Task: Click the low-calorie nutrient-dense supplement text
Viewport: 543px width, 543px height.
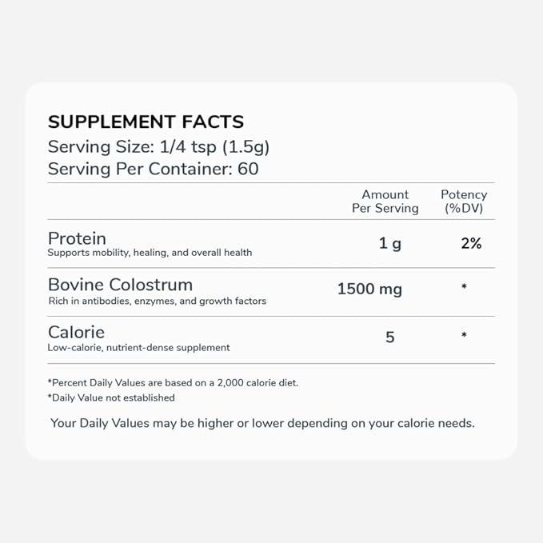Action: (138, 348)
